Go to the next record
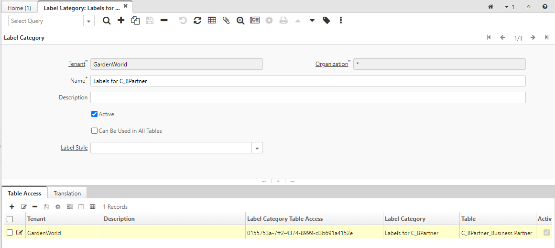555x248 pixels. pos(533,37)
